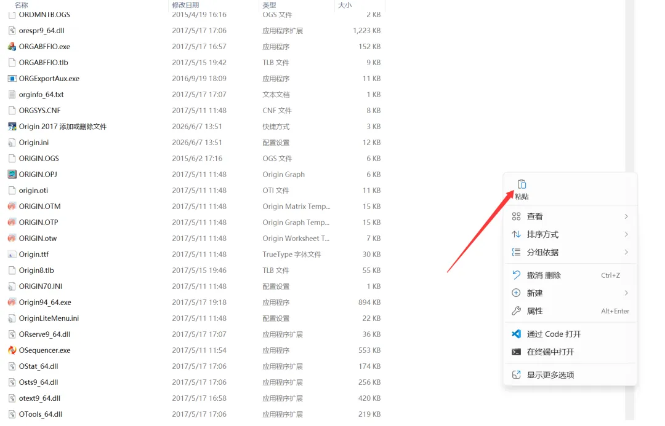Click the ORIGIN.otw worksheet template icon

(12, 238)
